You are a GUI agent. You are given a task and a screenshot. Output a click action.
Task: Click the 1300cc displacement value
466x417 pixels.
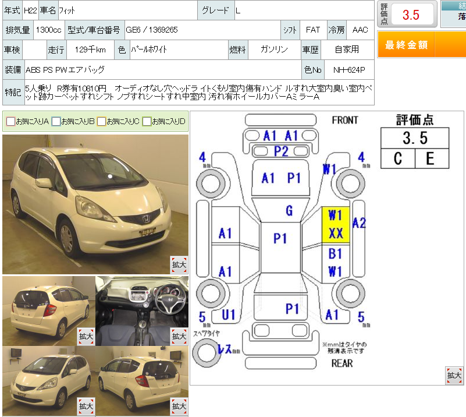49,30
